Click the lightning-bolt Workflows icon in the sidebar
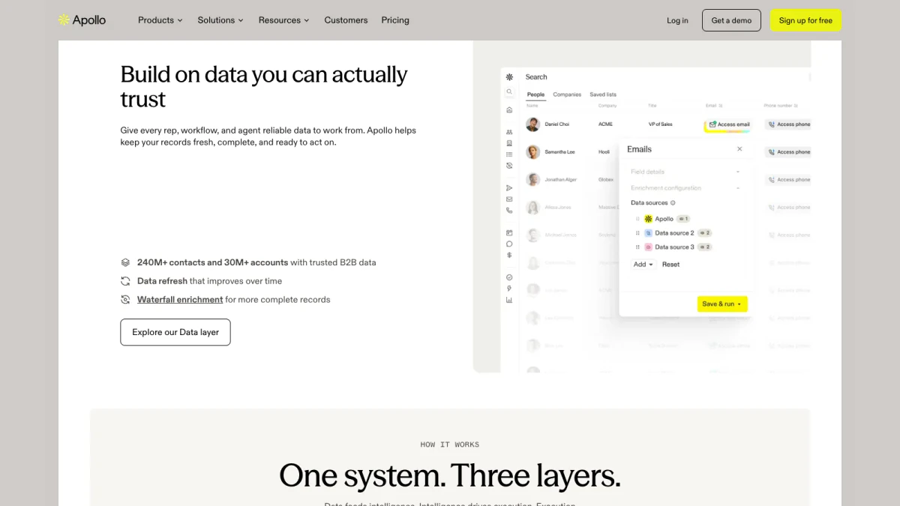 tap(509, 289)
